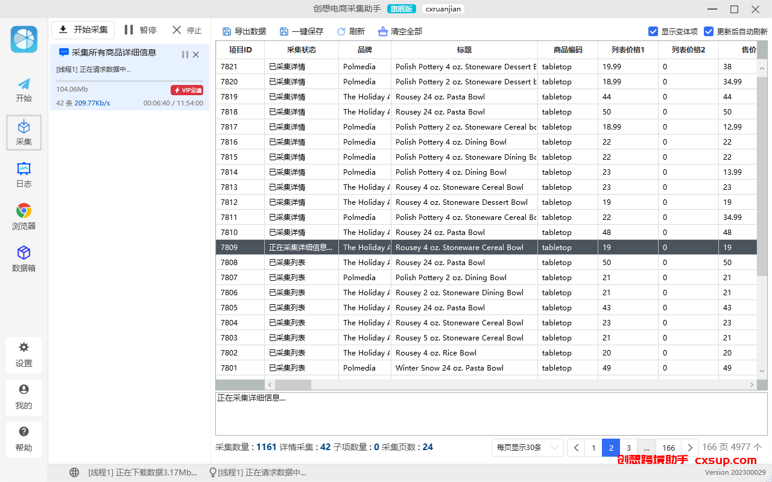The width and height of the screenshot is (772, 482).
Task: Go to next page with right chevron
Action: (690, 448)
